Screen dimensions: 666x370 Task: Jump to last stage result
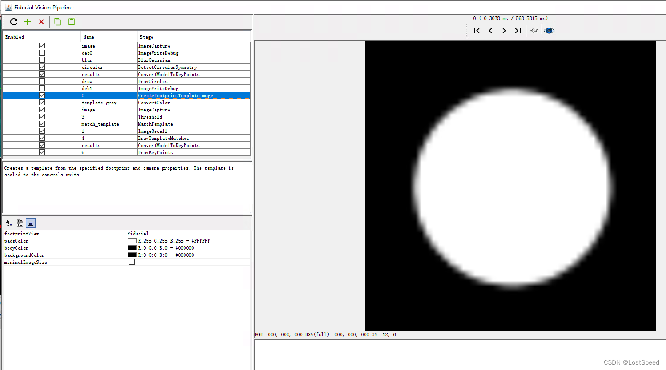click(518, 31)
